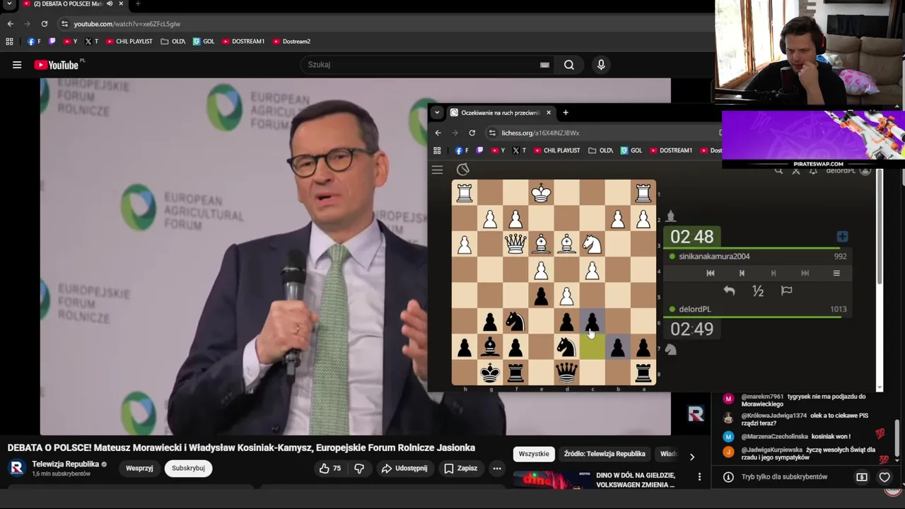
Task: Click the Telewizja Republika channel avatar
Action: click(17, 468)
